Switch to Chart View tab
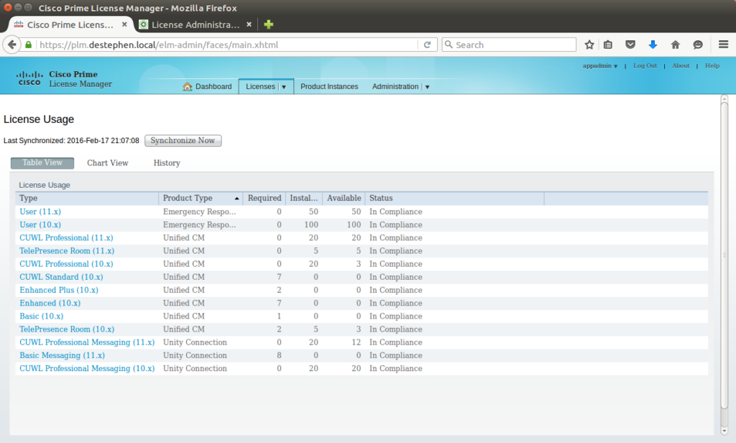Screen dimensions: 736x443 108,163
